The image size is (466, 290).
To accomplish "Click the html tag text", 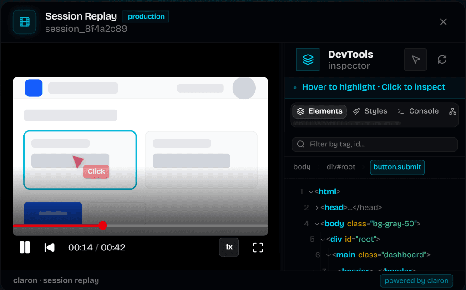I will pyautogui.click(x=327, y=191).
